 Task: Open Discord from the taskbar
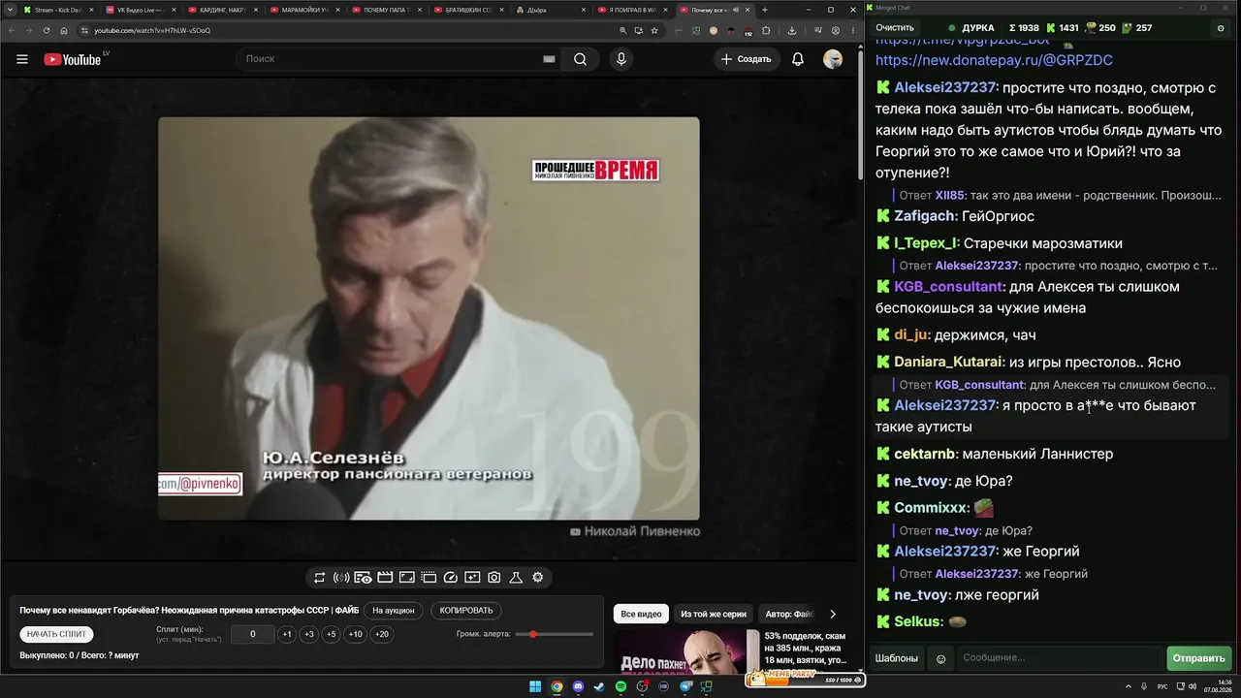tap(579, 687)
